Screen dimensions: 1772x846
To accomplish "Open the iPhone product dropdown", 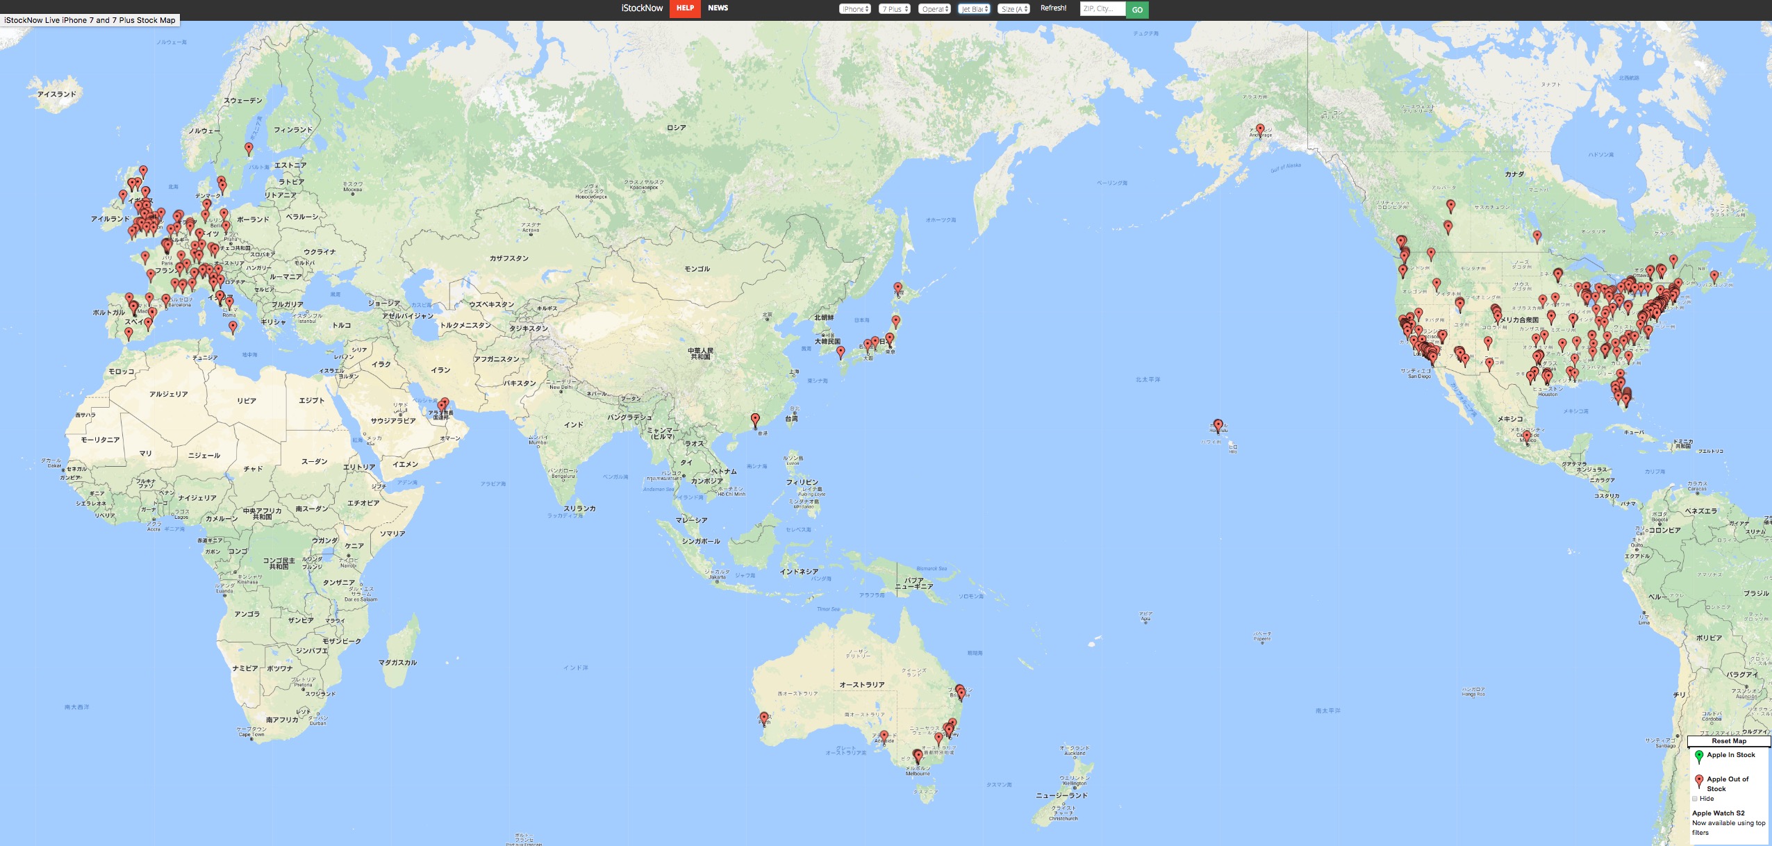I will [854, 9].
